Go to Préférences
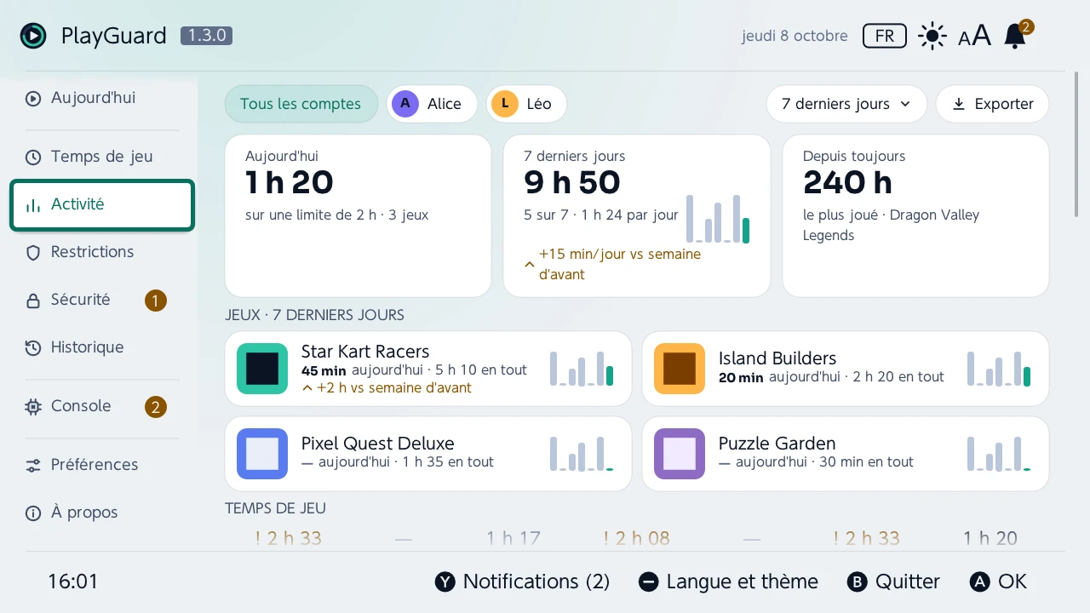 102,465
